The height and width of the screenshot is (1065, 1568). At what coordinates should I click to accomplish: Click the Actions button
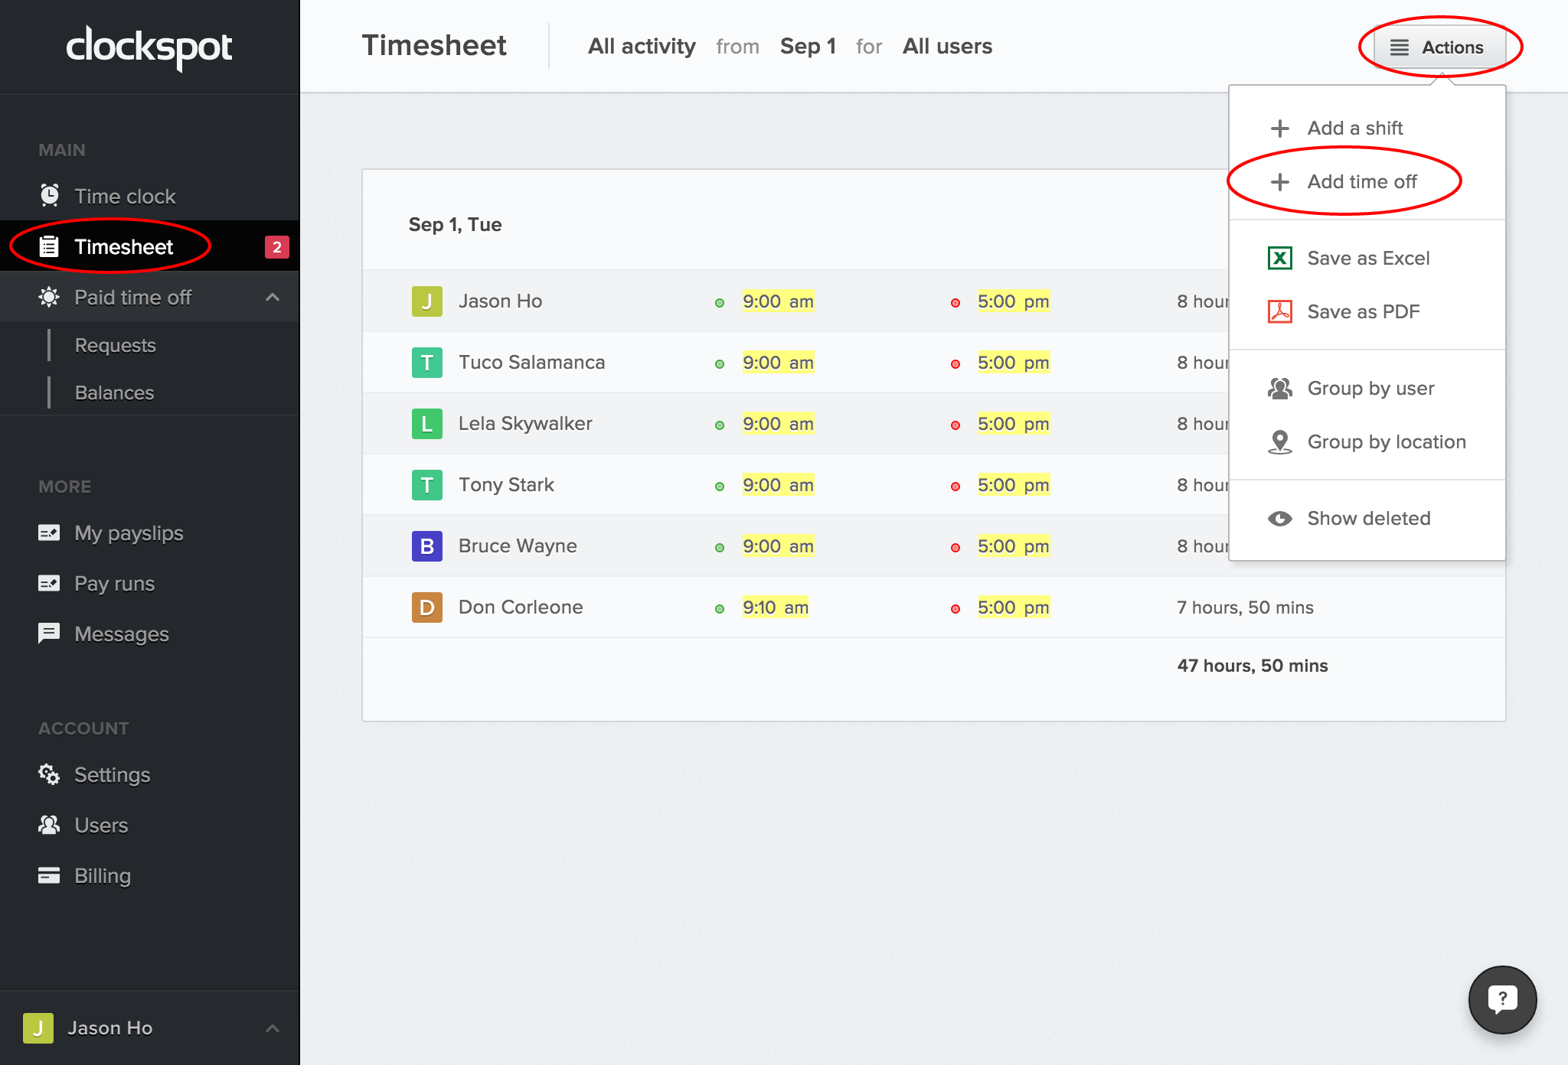[1439, 47]
